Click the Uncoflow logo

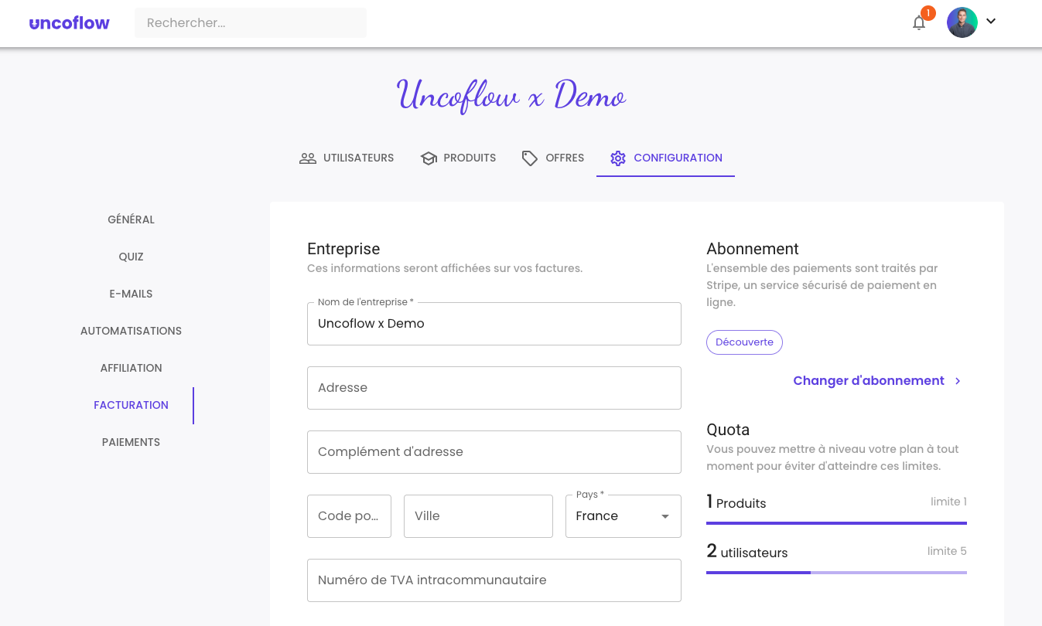click(x=70, y=23)
